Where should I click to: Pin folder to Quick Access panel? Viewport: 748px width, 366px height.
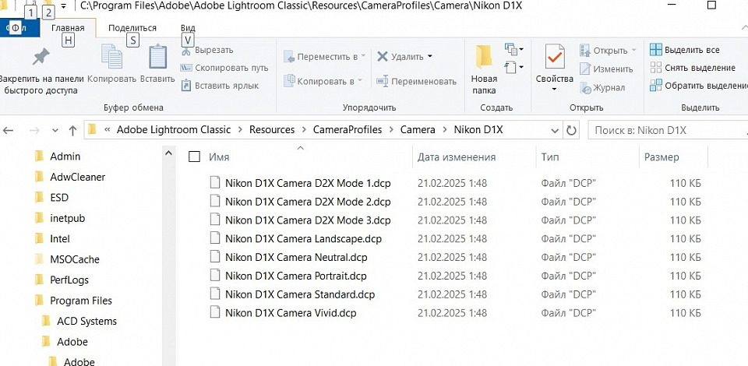pyautogui.click(x=40, y=71)
